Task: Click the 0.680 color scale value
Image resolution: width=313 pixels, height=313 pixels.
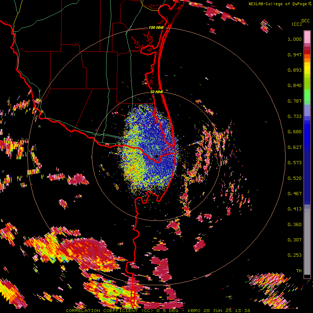Action: coord(295,132)
